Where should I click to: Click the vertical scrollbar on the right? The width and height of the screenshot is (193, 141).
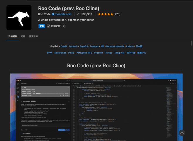coord(192,43)
